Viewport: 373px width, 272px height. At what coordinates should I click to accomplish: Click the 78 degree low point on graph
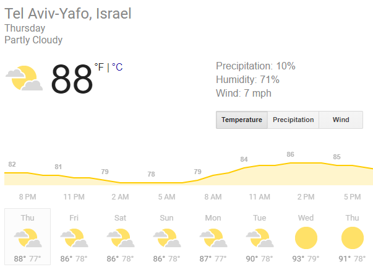pyautogui.click(x=152, y=174)
